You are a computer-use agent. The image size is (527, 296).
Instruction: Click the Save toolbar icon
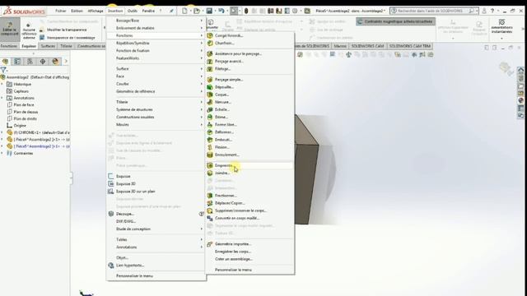tap(209, 11)
